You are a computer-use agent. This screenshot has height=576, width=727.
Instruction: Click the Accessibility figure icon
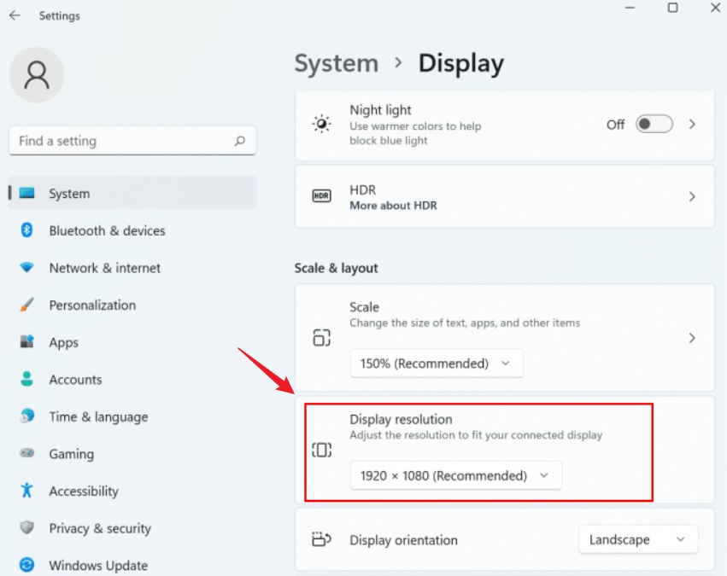[x=26, y=491]
